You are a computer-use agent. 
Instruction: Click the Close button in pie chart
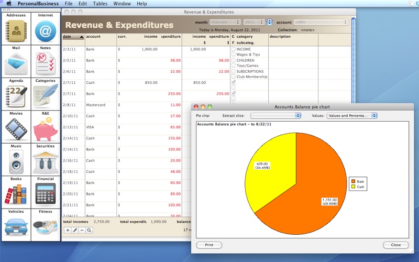pos(395,245)
